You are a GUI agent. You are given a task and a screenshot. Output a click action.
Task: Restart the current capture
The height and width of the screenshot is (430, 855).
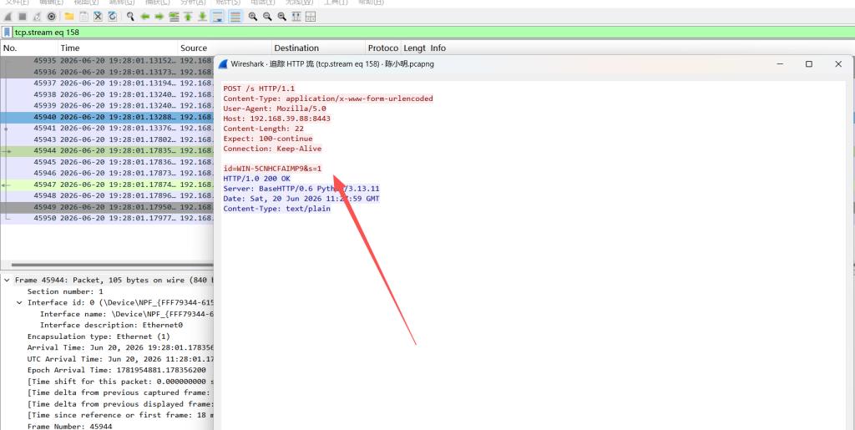click(37, 17)
